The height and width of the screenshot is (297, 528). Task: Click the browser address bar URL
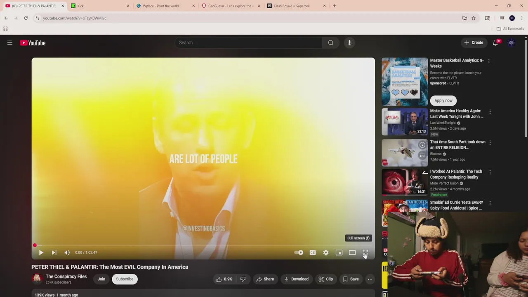click(75, 18)
